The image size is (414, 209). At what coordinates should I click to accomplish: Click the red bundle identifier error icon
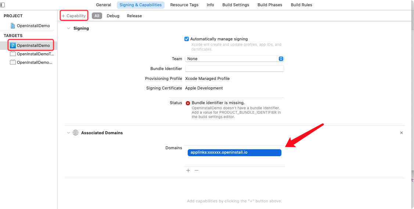point(188,103)
